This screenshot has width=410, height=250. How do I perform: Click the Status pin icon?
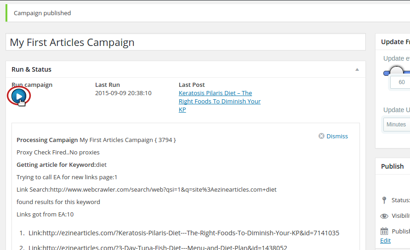click(x=384, y=200)
